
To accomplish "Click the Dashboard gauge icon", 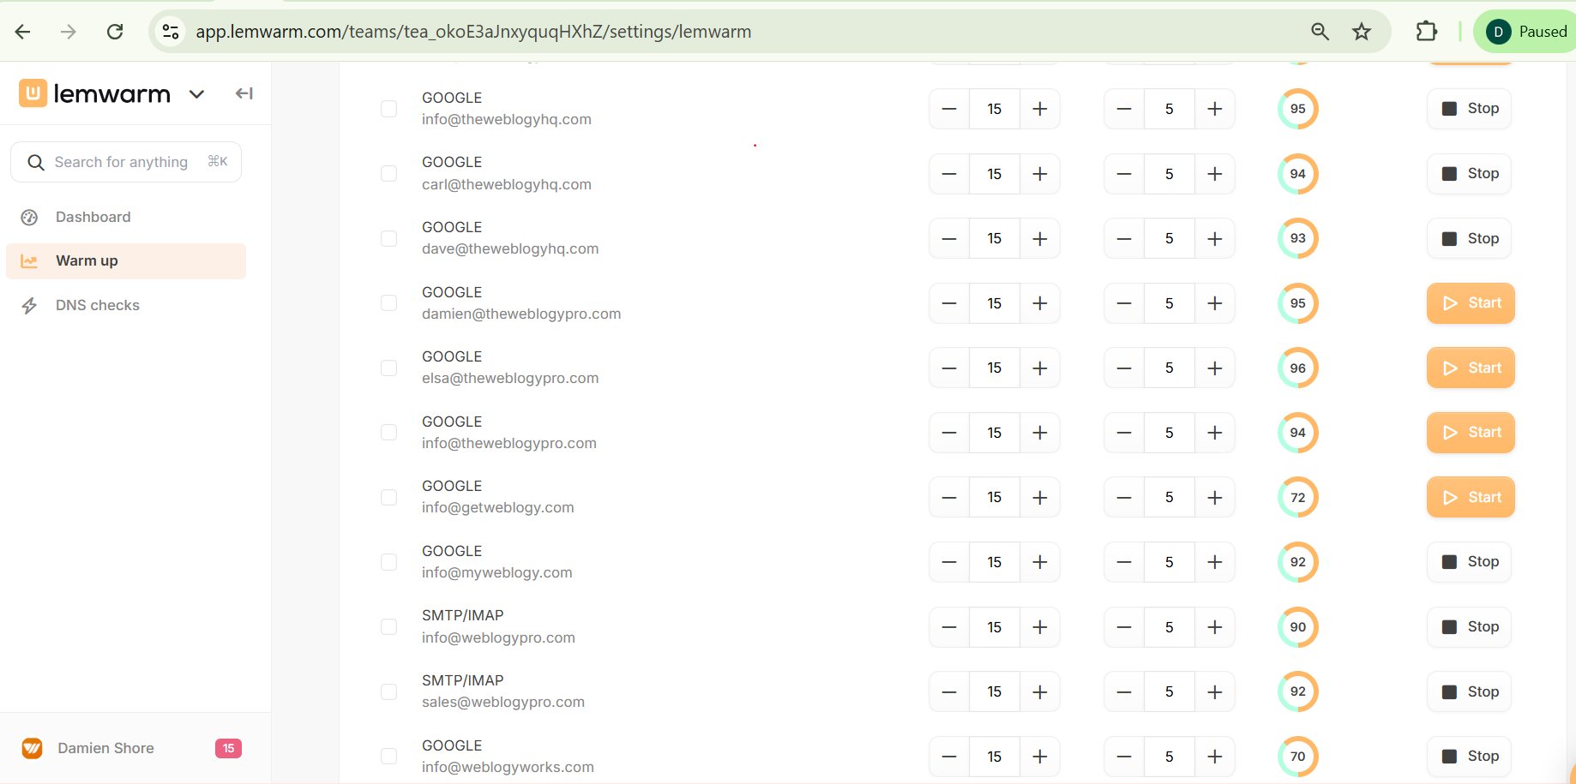I will point(29,218).
